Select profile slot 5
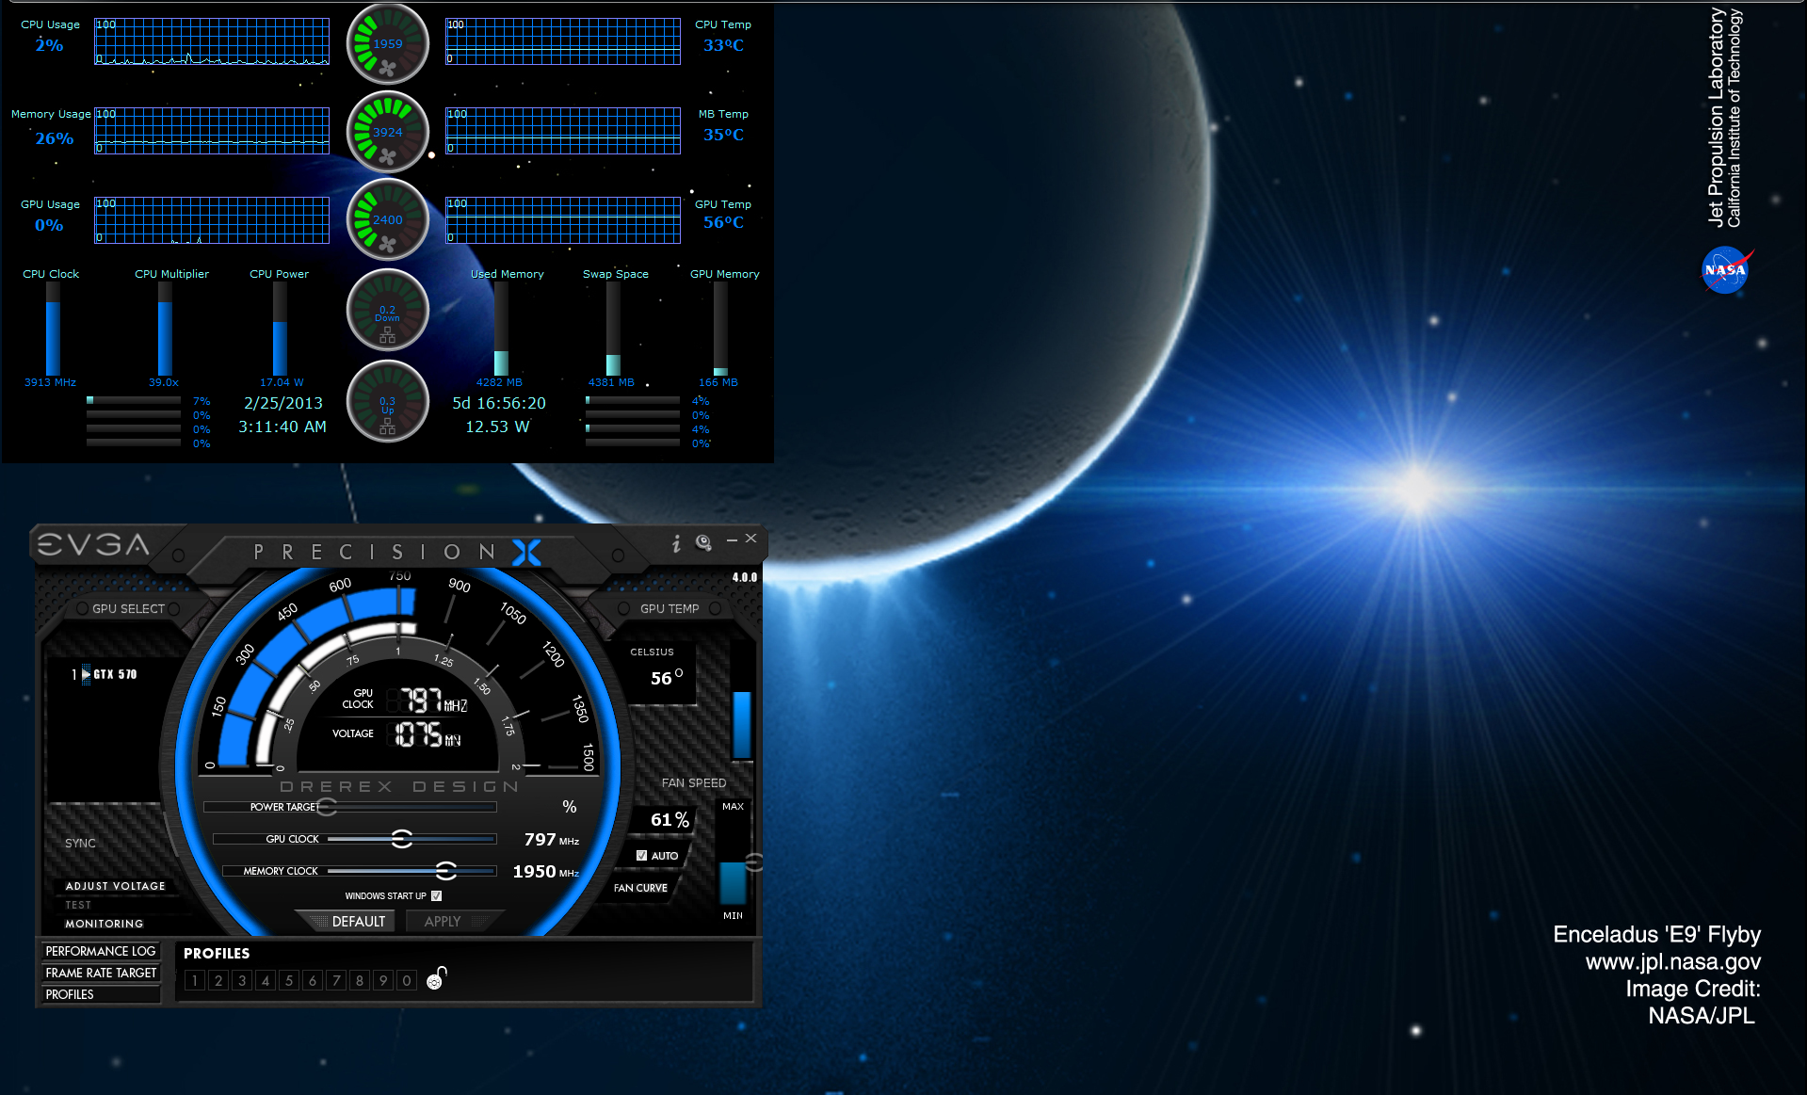The width and height of the screenshot is (1807, 1095). pyautogui.click(x=289, y=980)
